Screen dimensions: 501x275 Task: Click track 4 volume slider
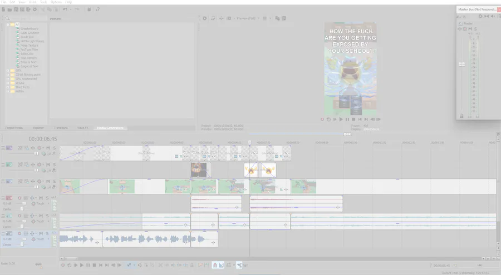pos(23,203)
